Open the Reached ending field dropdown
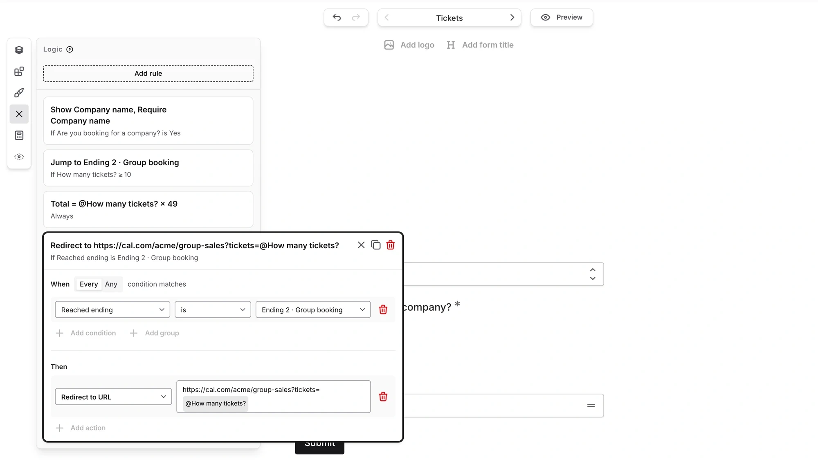The height and width of the screenshot is (460, 818). [112, 310]
